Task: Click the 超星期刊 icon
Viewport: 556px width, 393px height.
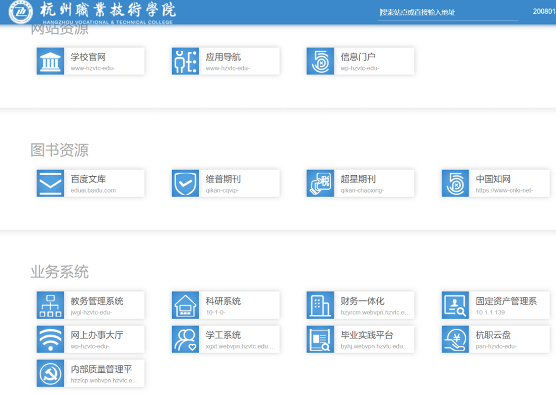Action: pos(320,183)
